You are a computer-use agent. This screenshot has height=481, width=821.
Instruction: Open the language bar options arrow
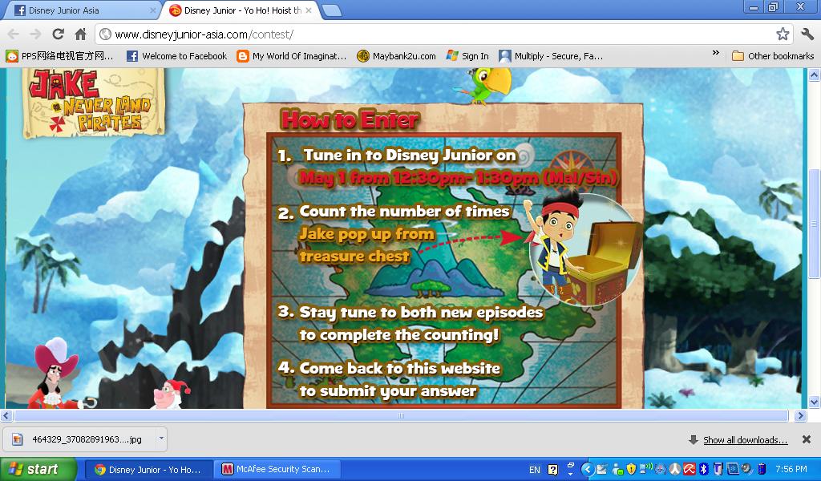coord(571,474)
